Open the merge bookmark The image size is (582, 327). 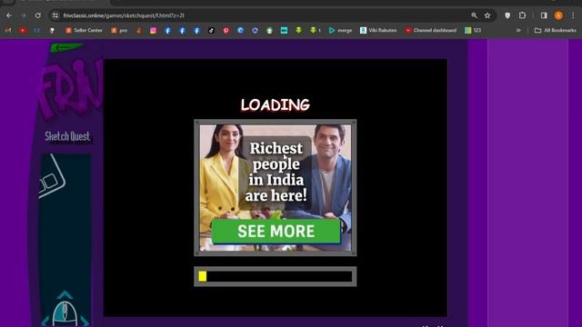(340, 30)
